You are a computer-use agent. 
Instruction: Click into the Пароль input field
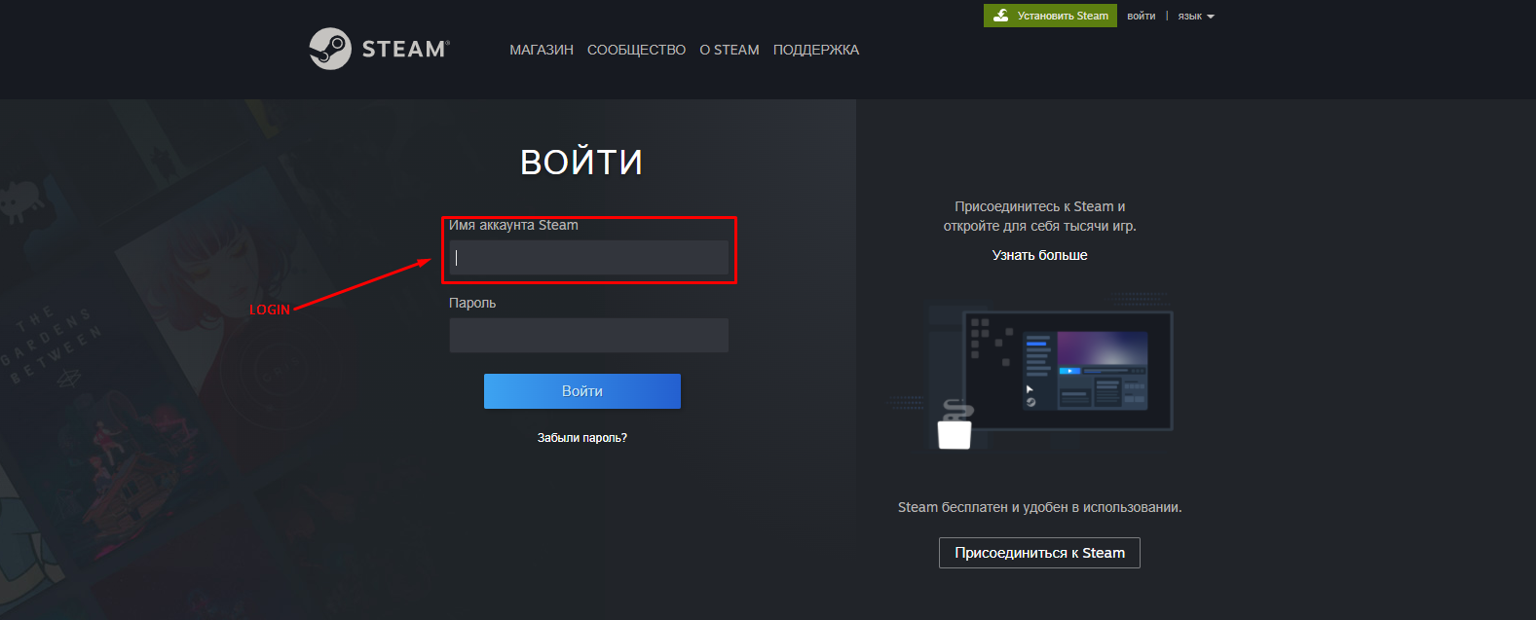[x=588, y=335]
